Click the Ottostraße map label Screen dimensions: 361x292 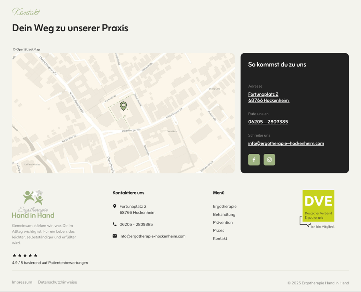(x=146, y=150)
